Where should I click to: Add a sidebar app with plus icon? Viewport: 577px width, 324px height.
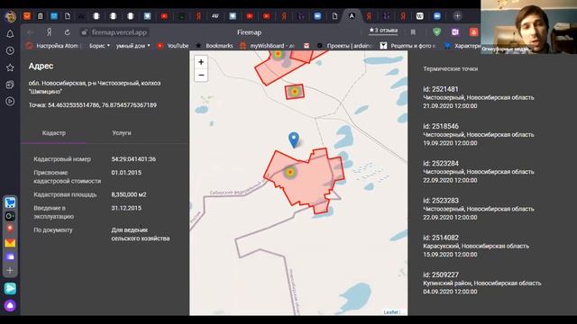point(10,270)
